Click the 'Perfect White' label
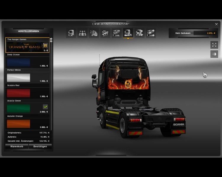The width and height of the screenshot is (222, 177). tap(14, 70)
